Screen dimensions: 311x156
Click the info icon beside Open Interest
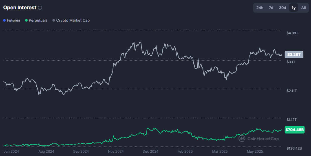(x=40, y=8)
